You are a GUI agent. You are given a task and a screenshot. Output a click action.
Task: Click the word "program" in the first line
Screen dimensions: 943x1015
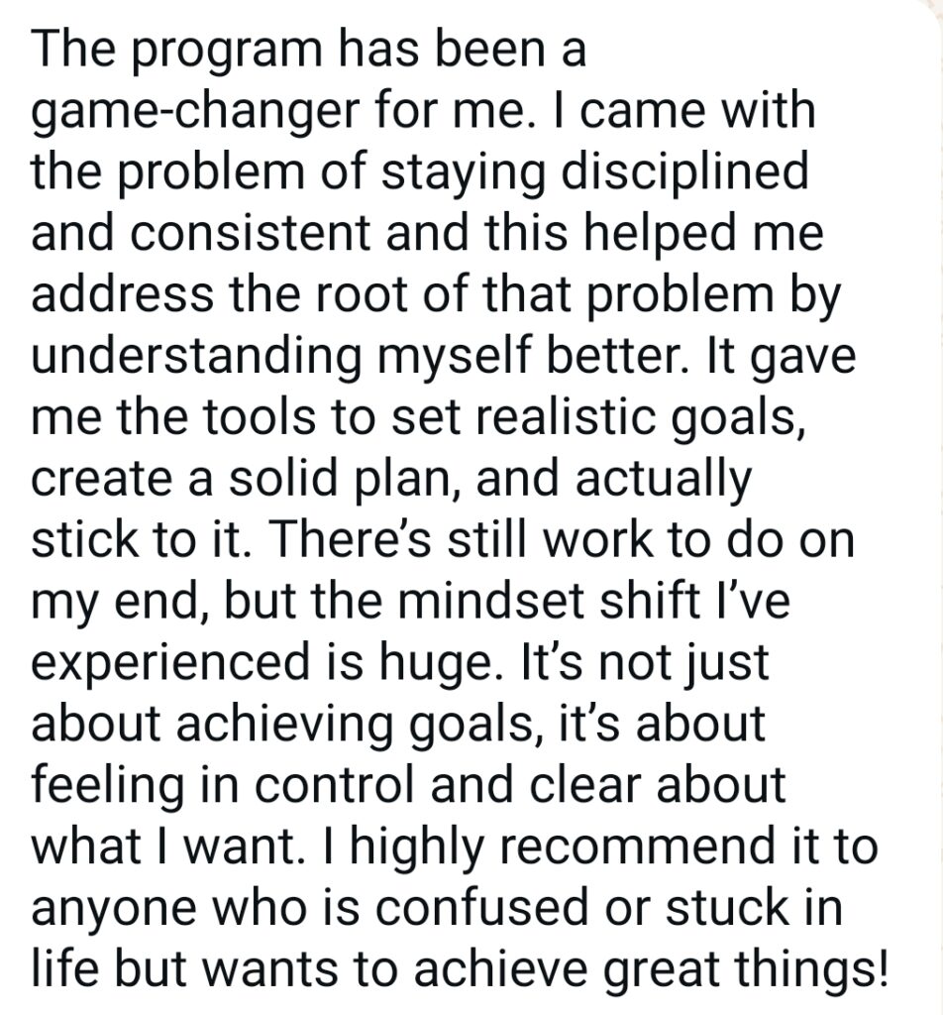click(228, 52)
